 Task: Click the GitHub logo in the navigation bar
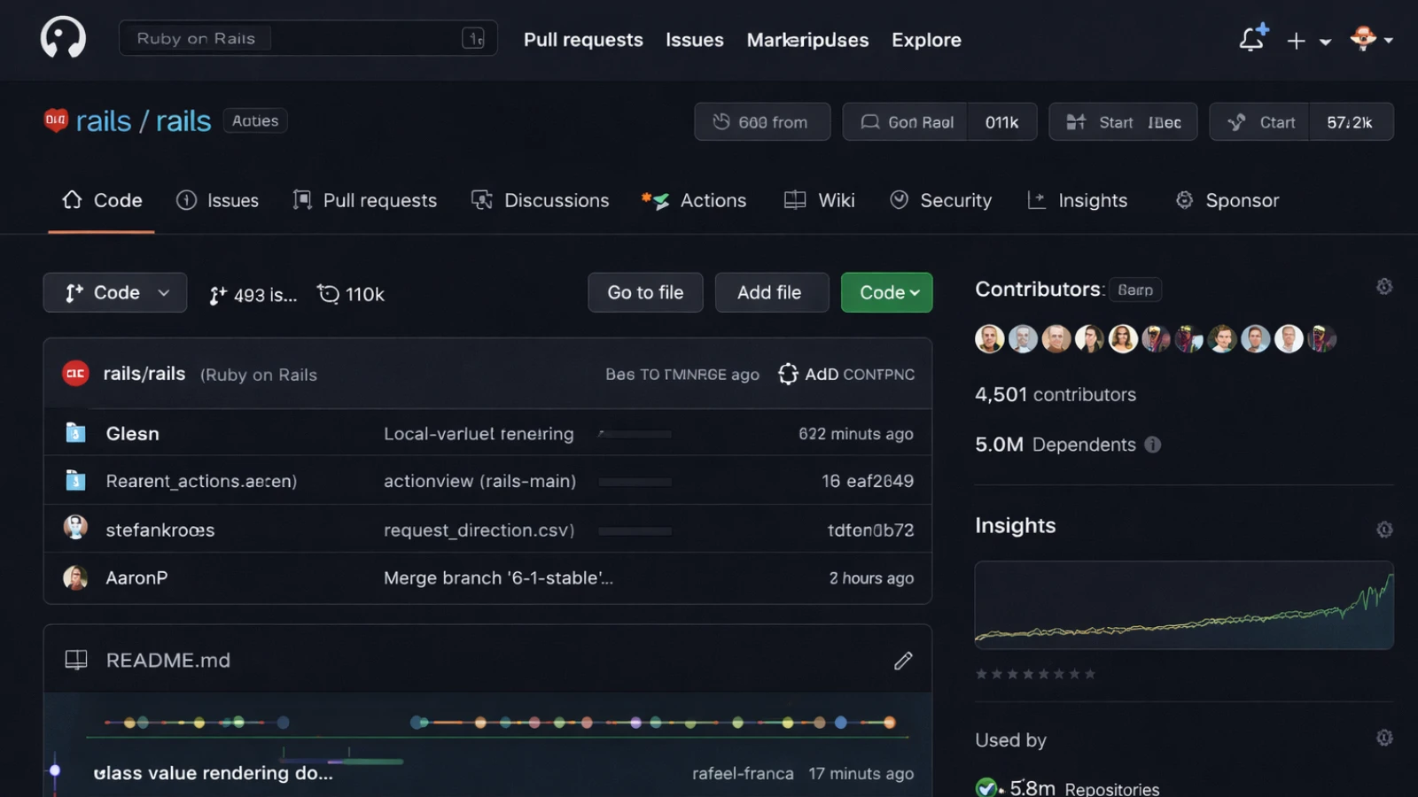coord(62,38)
